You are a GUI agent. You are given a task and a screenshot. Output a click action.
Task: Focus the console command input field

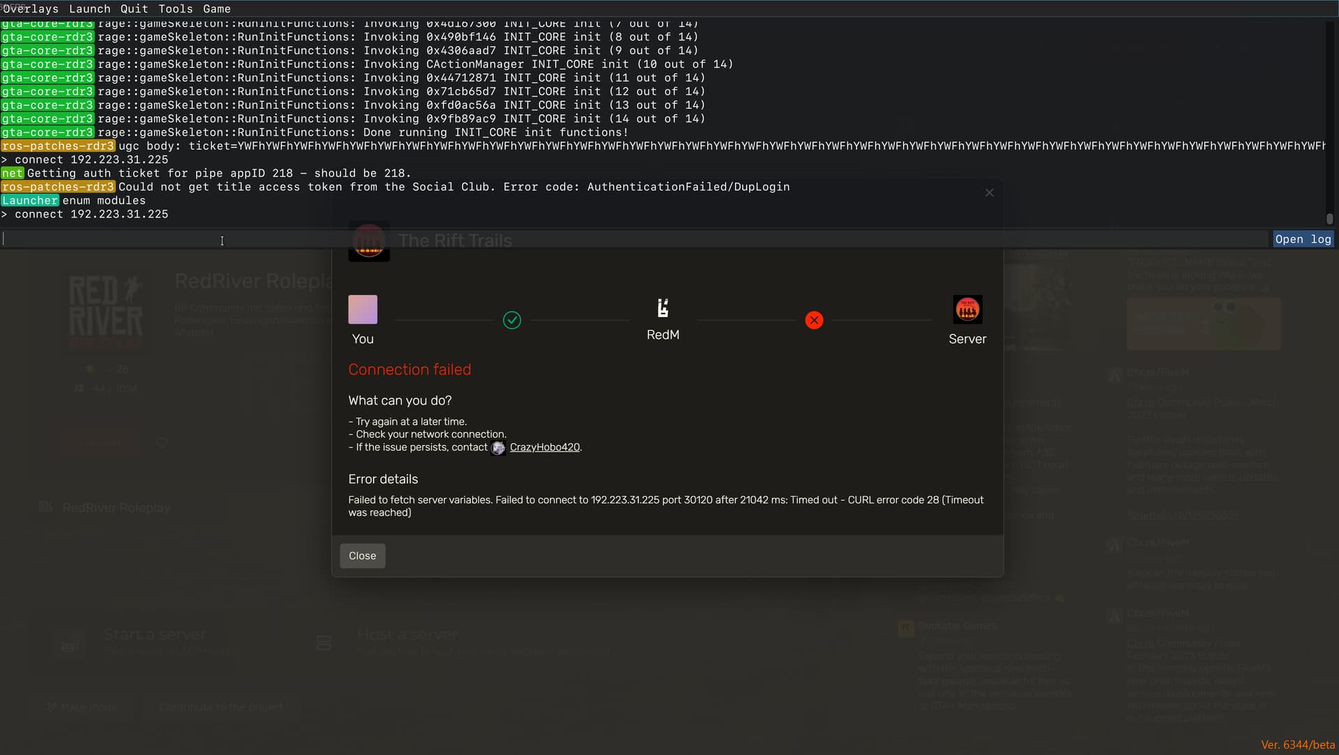tap(628, 239)
